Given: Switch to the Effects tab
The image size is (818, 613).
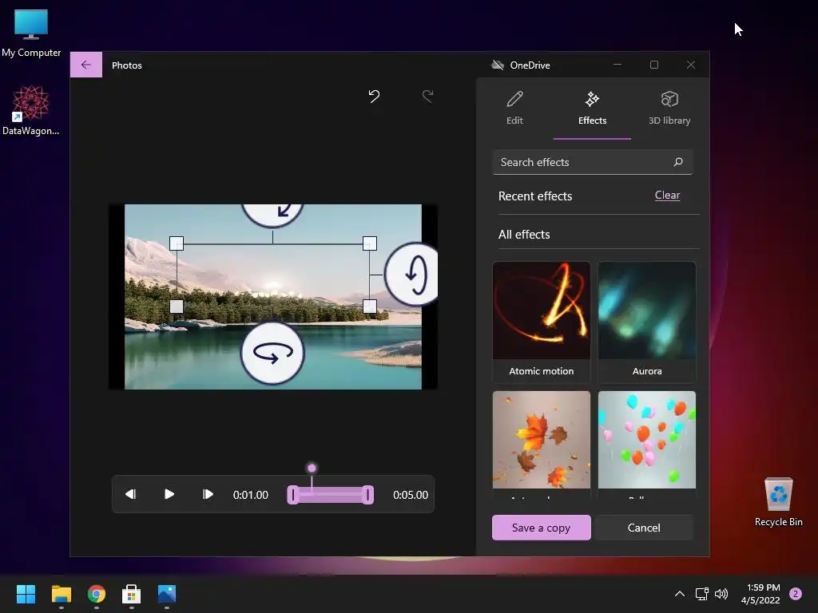Looking at the screenshot, I should 592,109.
